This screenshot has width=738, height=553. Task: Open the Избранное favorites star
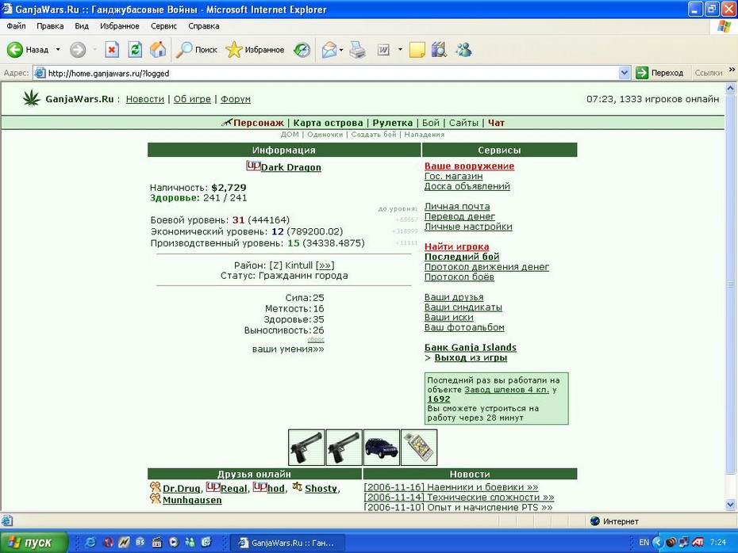click(255, 49)
